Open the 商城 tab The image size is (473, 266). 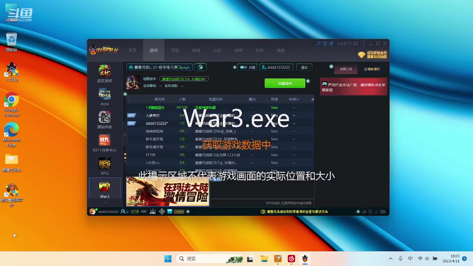pyautogui.click(x=196, y=51)
